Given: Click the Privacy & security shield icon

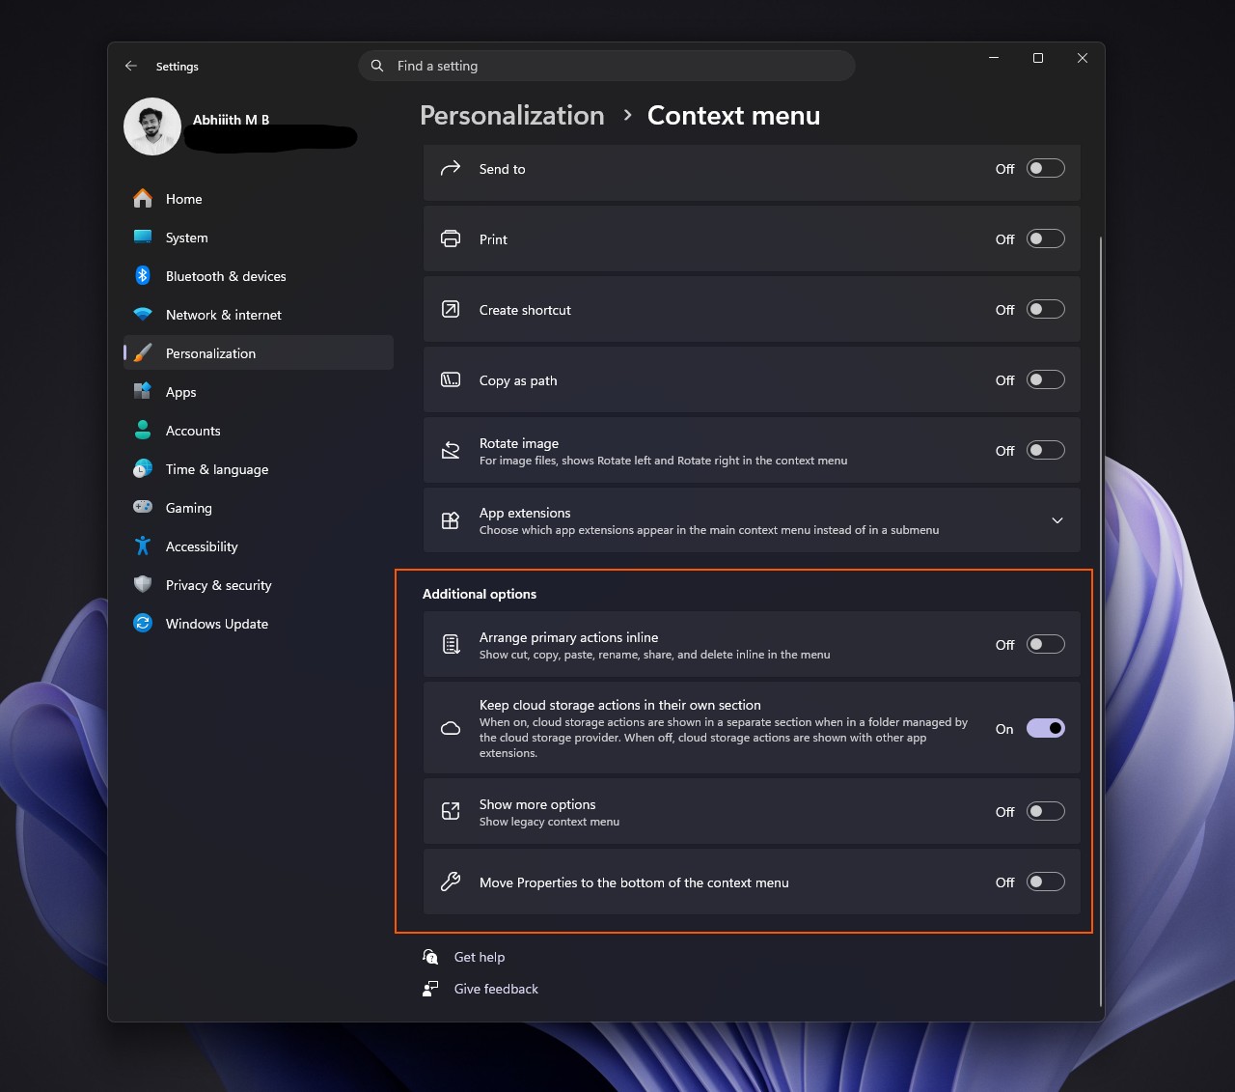Looking at the screenshot, I should [x=143, y=584].
